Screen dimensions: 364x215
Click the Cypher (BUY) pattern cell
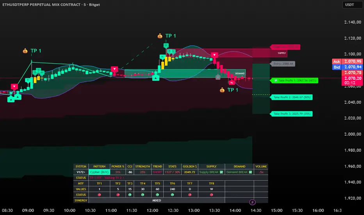pyautogui.click(x=99, y=172)
